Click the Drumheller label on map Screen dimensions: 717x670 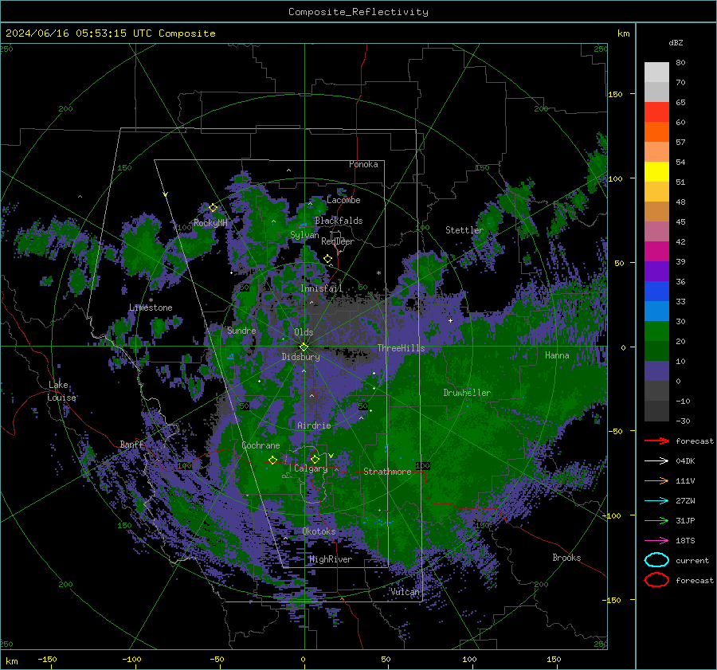tap(467, 393)
